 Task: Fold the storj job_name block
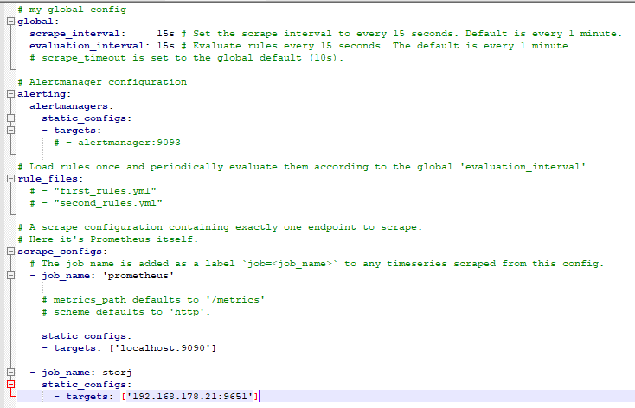point(11,372)
